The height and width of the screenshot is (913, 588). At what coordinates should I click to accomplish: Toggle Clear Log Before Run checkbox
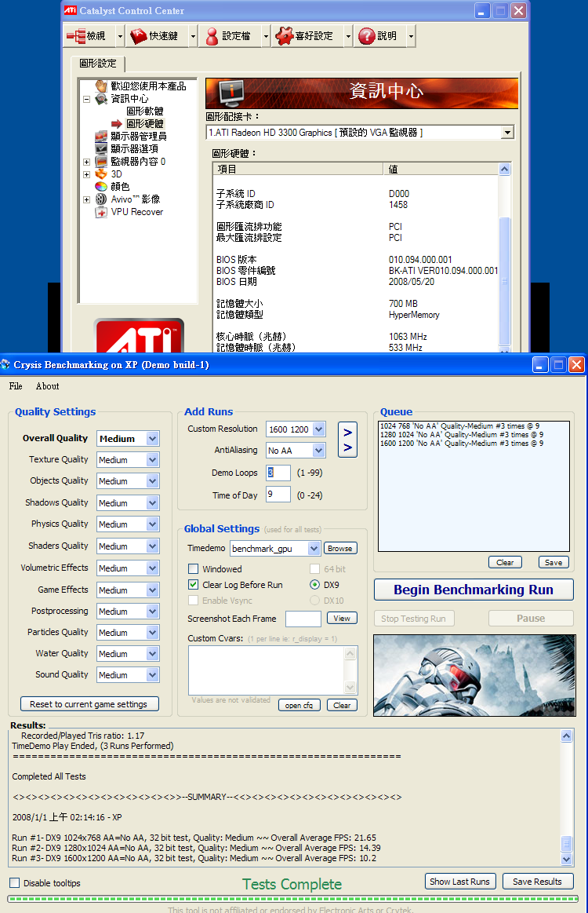coord(194,585)
